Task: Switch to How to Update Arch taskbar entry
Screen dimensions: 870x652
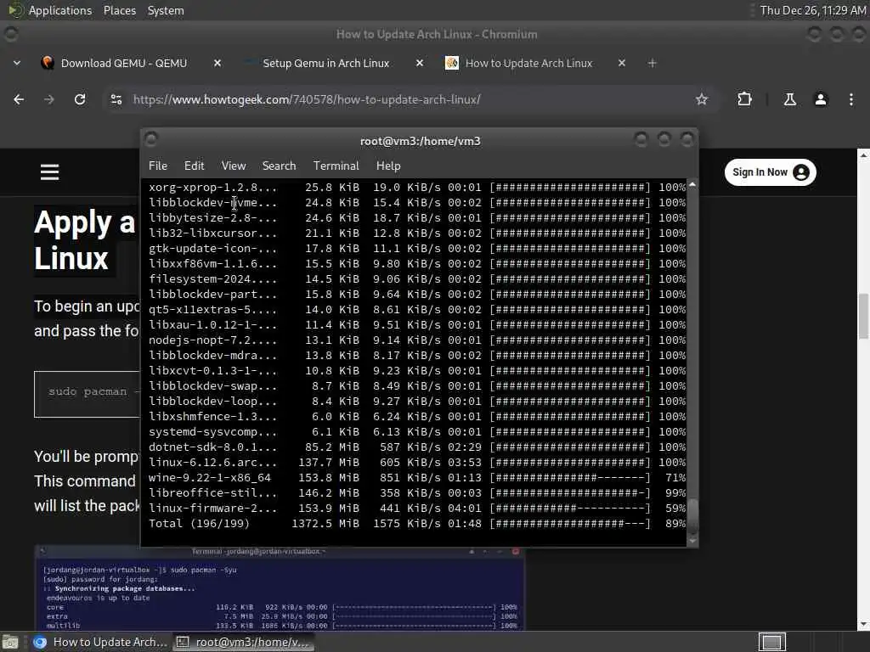Action: pyautogui.click(x=100, y=642)
